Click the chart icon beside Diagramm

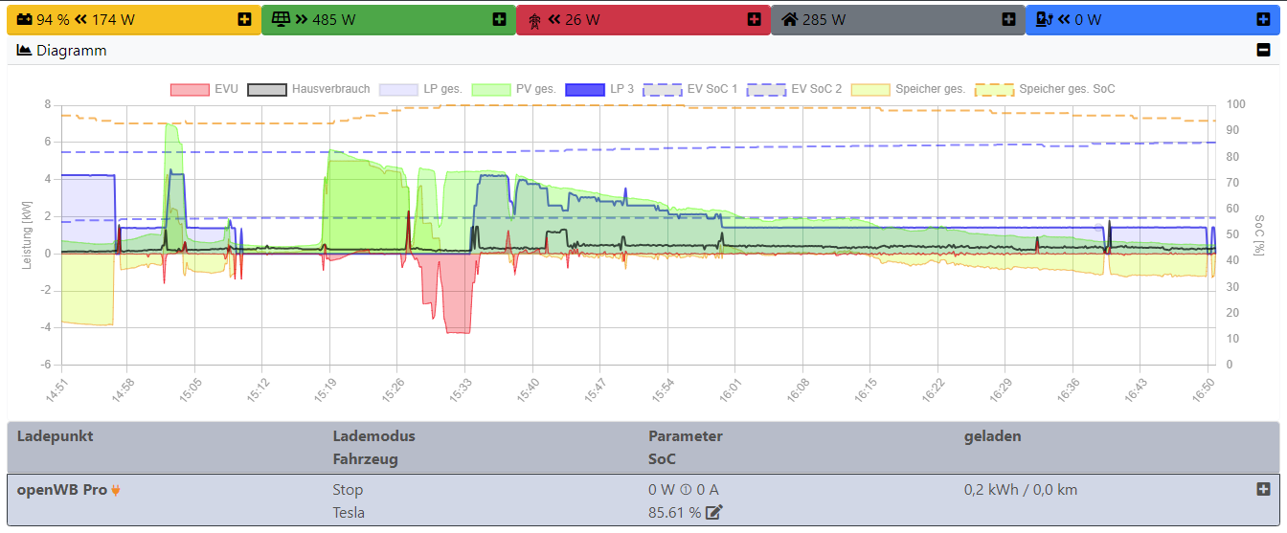[25, 51]
